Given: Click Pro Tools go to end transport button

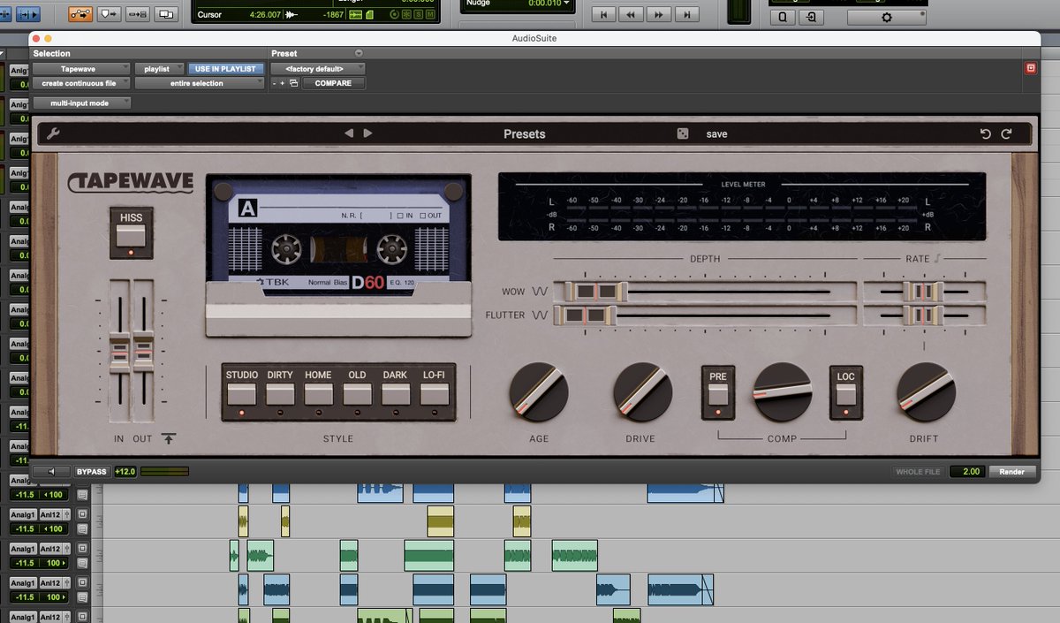Looking at the screenshot, I should pyautogui.click(x=686, y=14).
